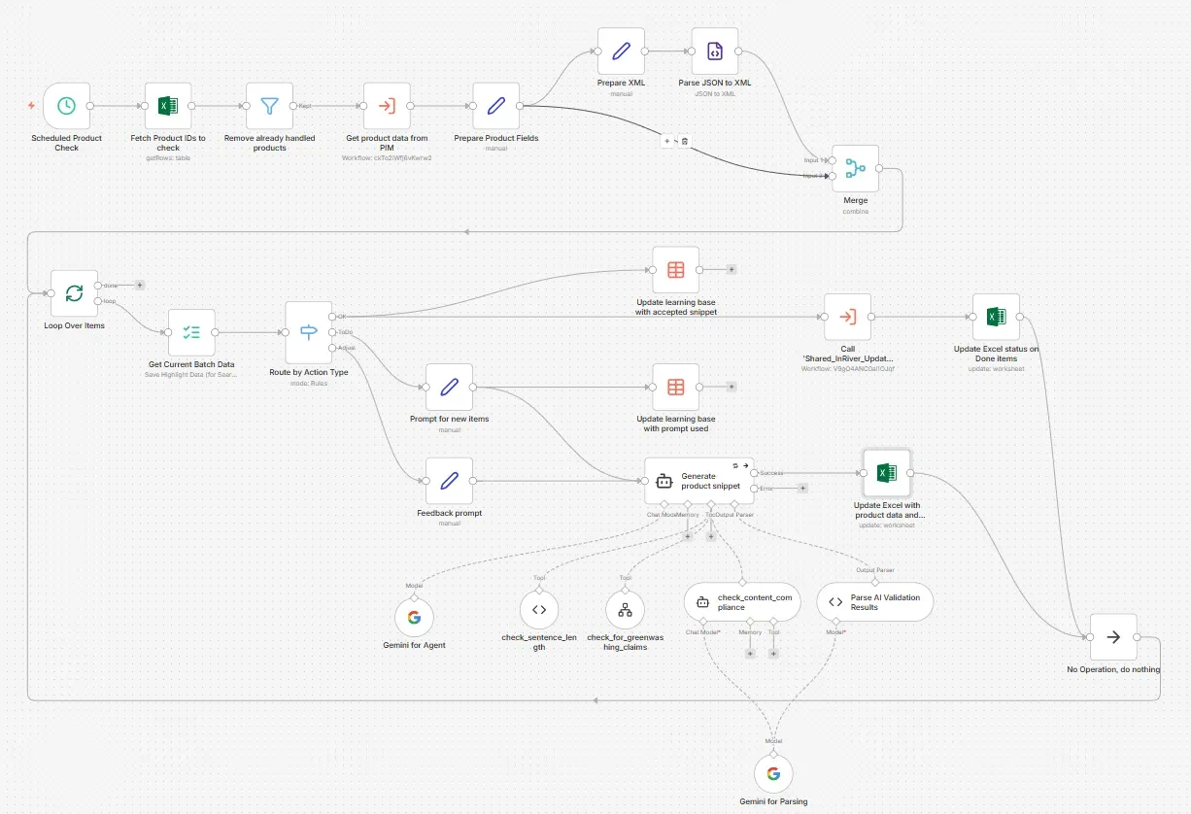Open the check_sentence_length tool node
1191x814 pixels.
tap(539, 610)
